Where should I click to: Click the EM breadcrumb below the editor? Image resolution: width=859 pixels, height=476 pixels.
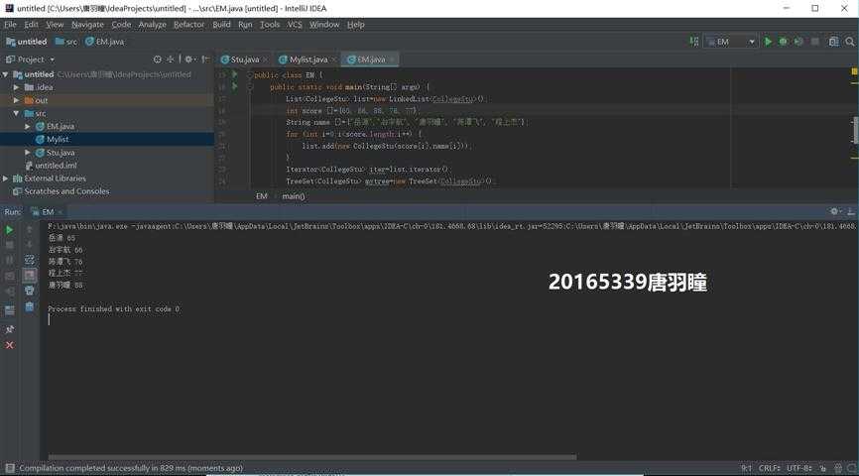point(261,196)
